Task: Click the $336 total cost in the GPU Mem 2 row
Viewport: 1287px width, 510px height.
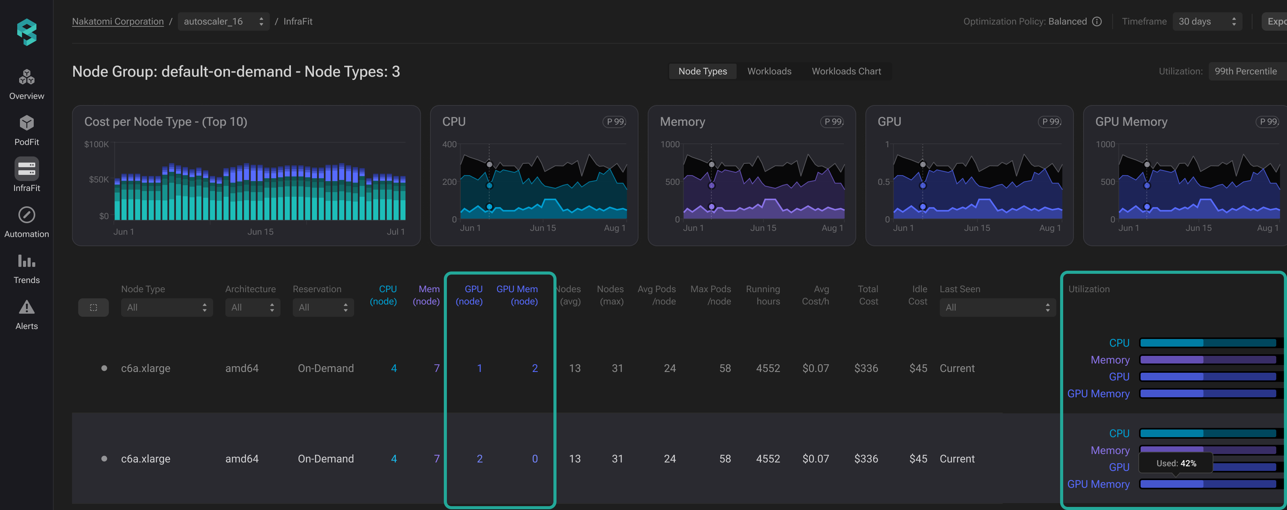Action: pos(866,369)
